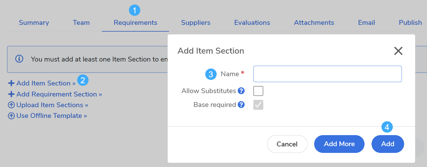The image size is (427, 167).
Task: Cancel the Add Item Section dialog
Action: (x=287, y=144)
